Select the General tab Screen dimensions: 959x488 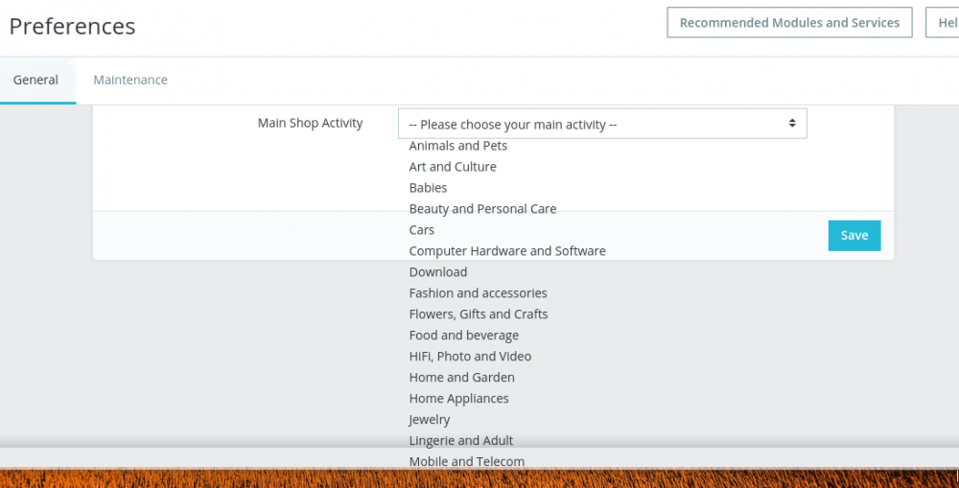35,80
